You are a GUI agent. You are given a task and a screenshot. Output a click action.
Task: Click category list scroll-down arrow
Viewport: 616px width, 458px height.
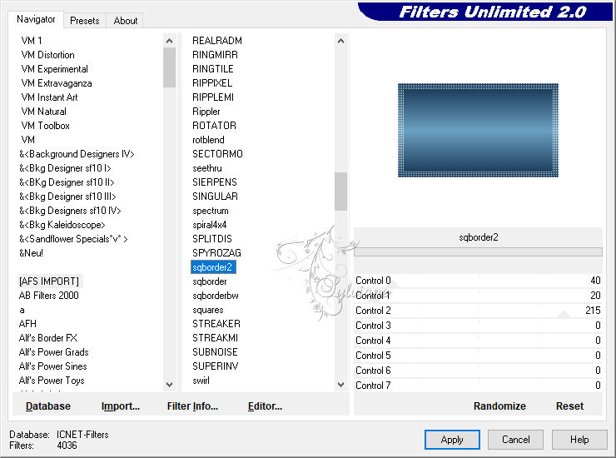pos(169,385)
